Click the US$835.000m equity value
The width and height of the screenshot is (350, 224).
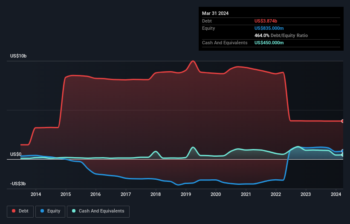click(x=269, y=28)
